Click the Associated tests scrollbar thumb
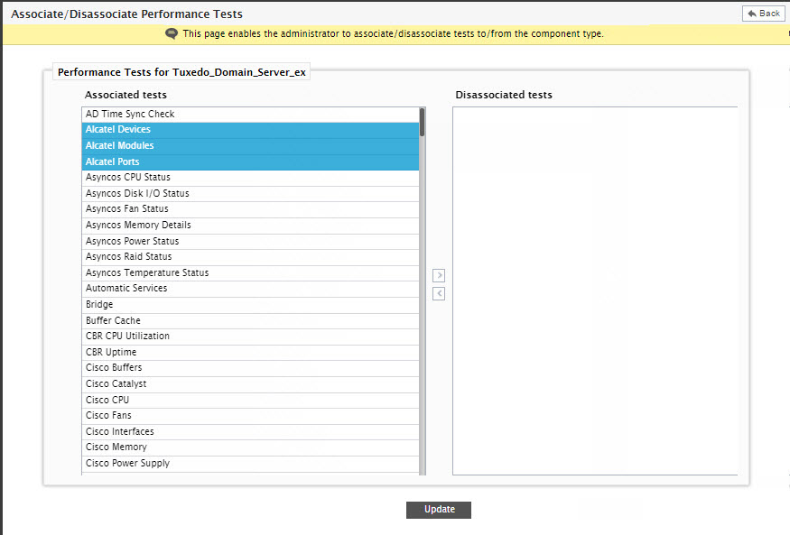This screenshot has height=535, width=790. pyautogui.click(x=423, y=123)
